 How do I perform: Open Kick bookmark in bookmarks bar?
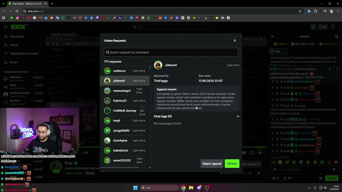12,18
